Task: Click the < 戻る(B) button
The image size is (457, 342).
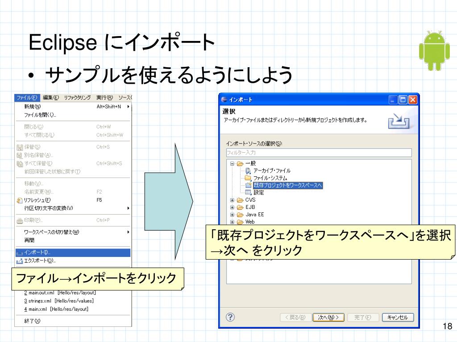Action: pos(295,317)
